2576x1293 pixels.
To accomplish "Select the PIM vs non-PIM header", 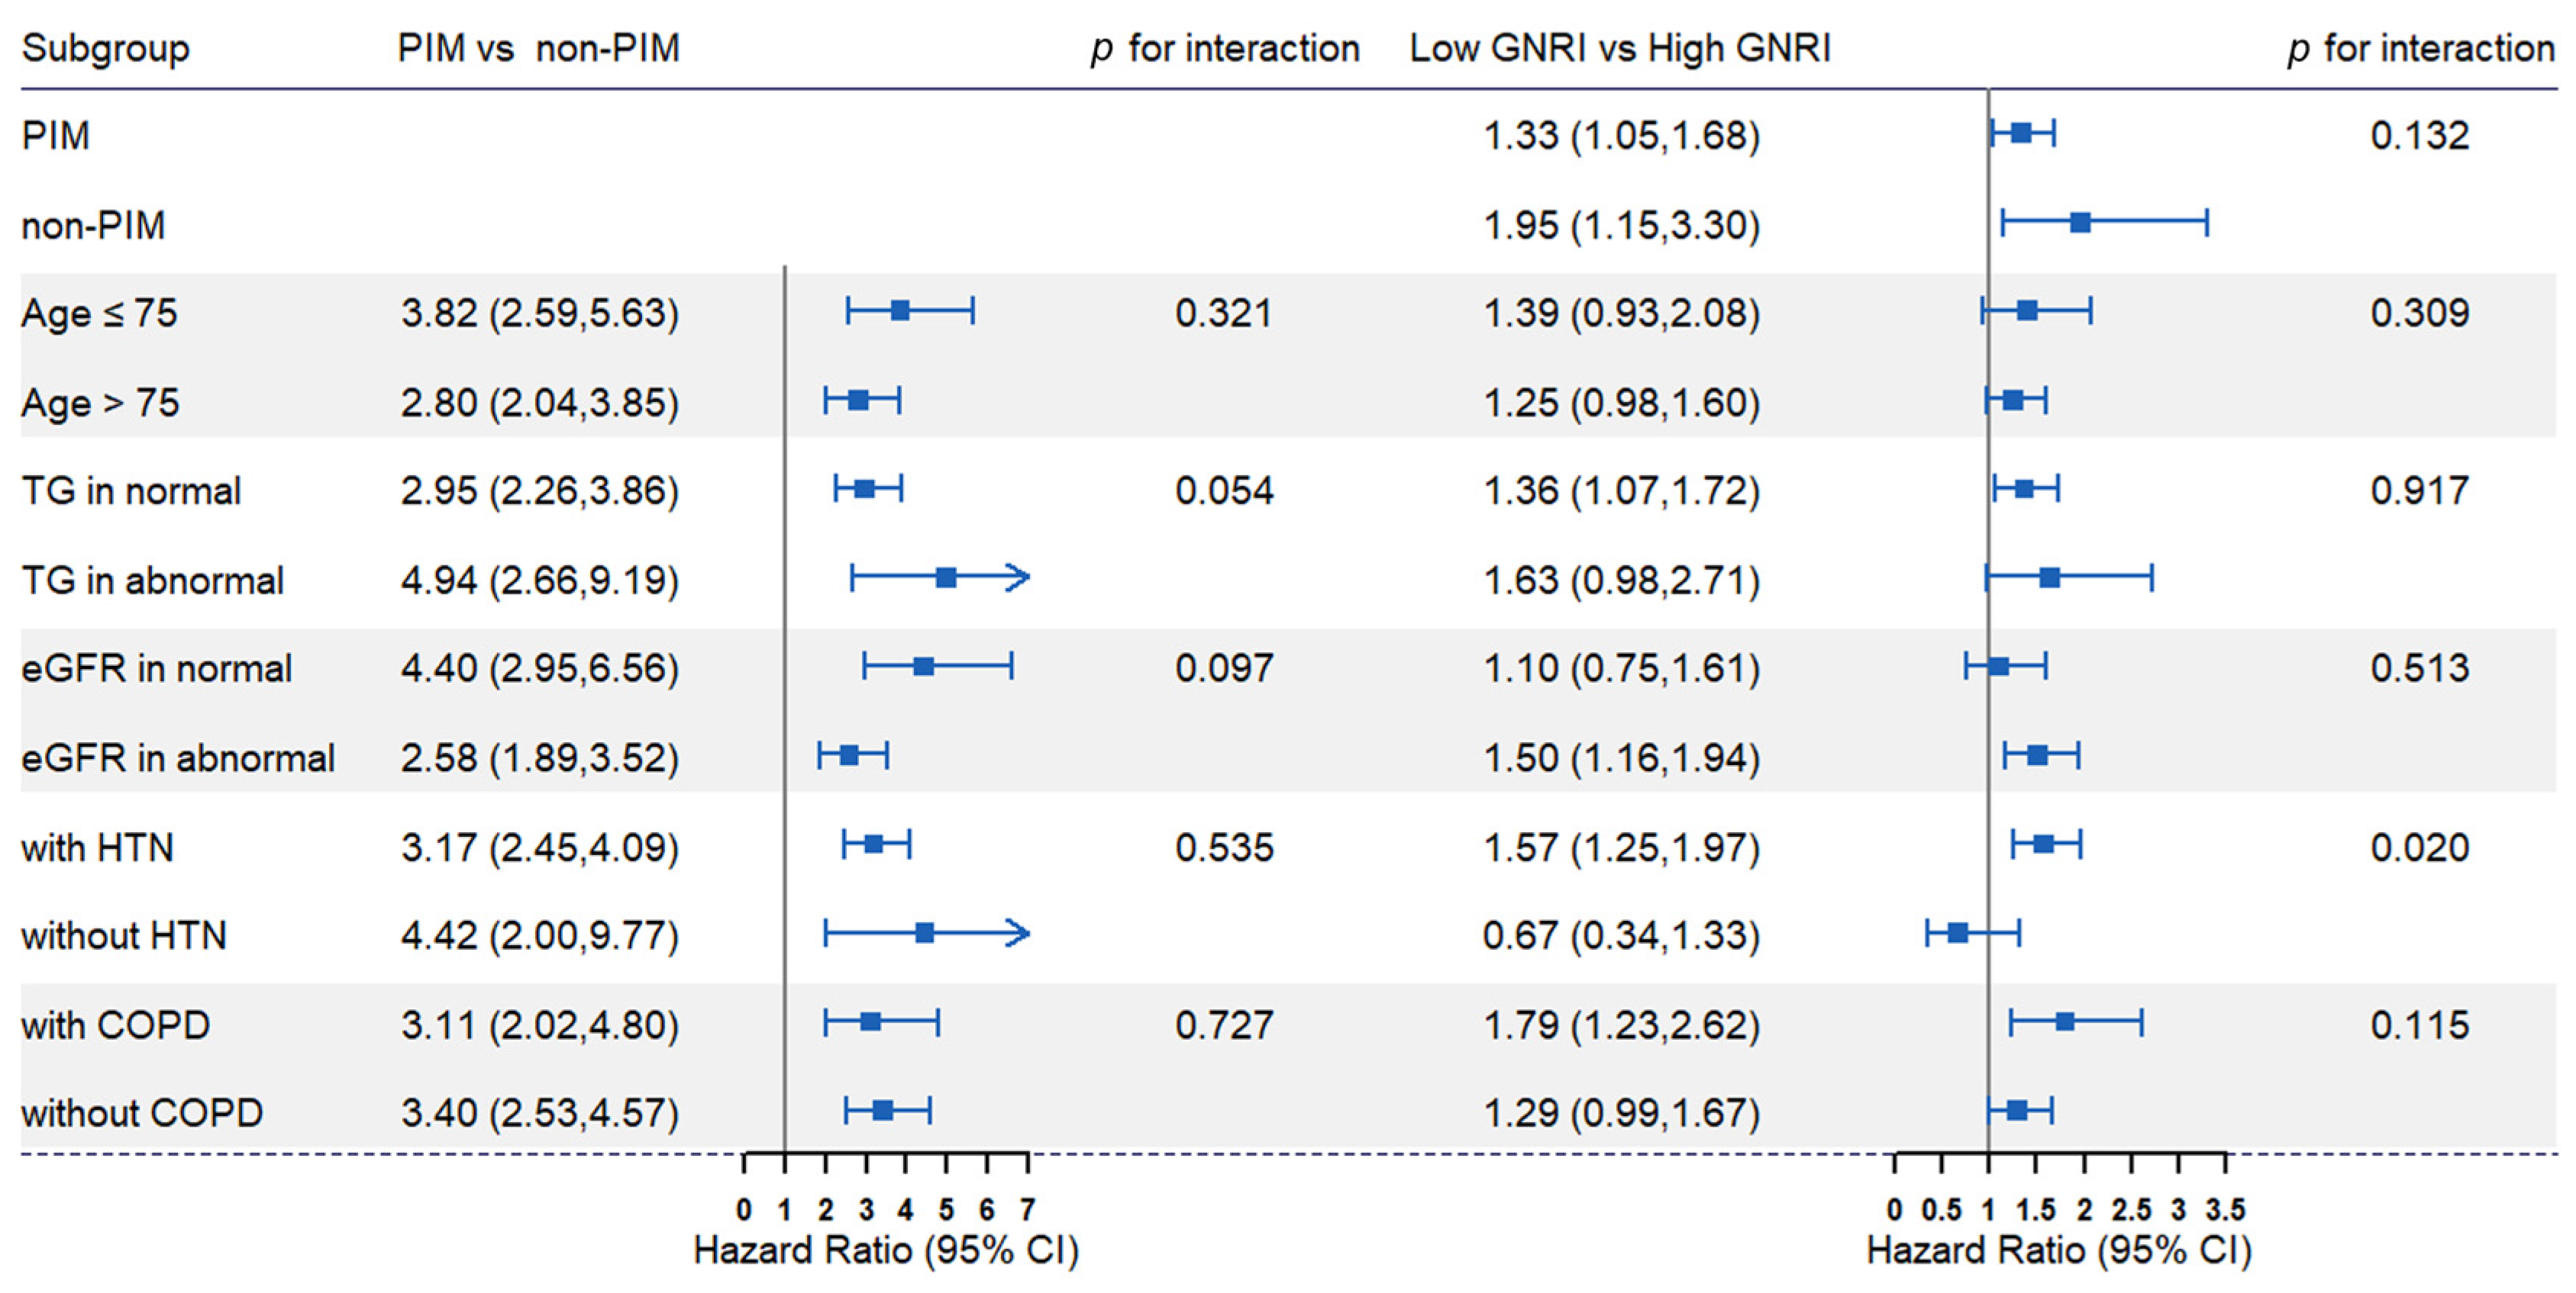I will [x=538, y=48].
